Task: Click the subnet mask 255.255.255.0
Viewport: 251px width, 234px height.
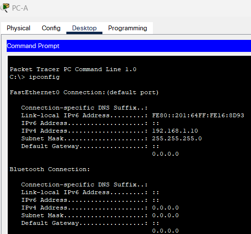Action: tap(177, 138)
